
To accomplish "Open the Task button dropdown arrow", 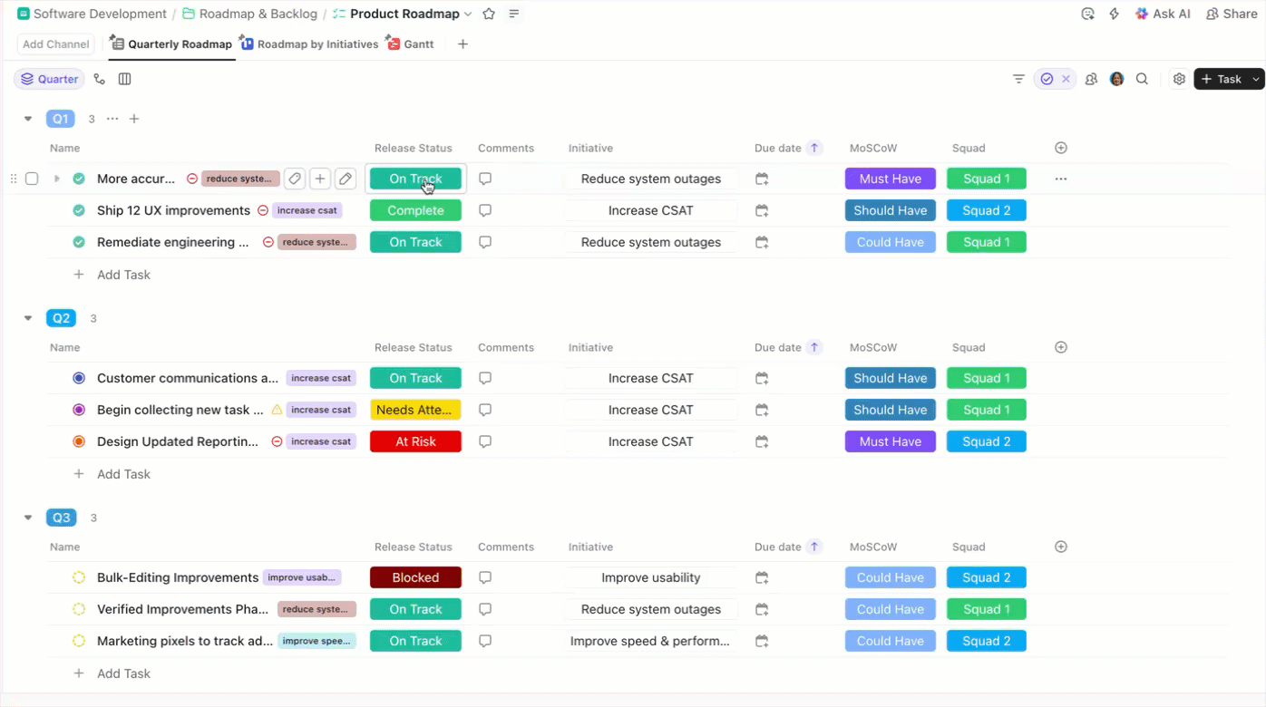I will point(1254,79).
